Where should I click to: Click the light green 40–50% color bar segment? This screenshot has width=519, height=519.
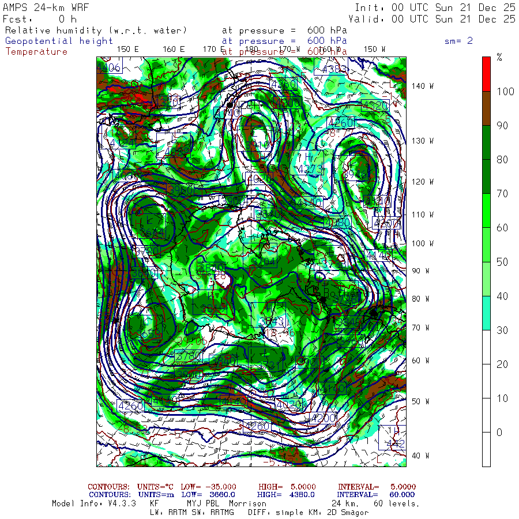[486, 279]
